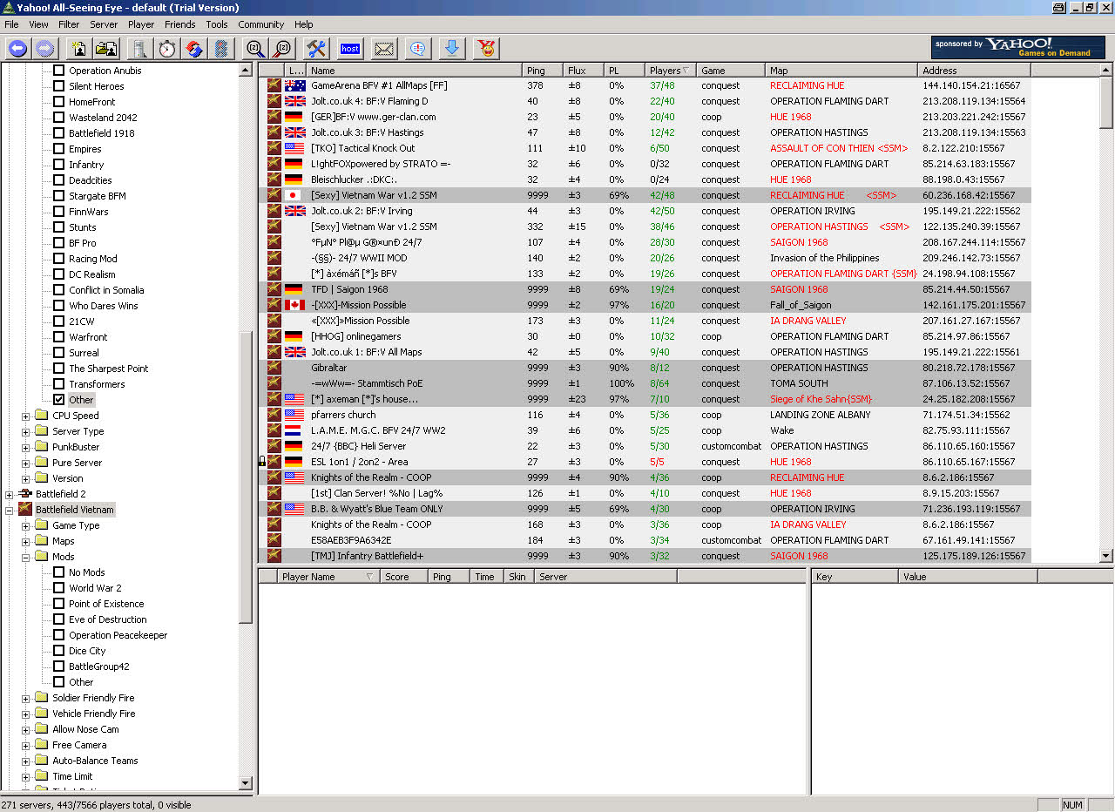Screen dimensions: 1115x812
Task: Click the Yahoo Games on Demand sponsor banner
Action: [x=1017, y=47]
